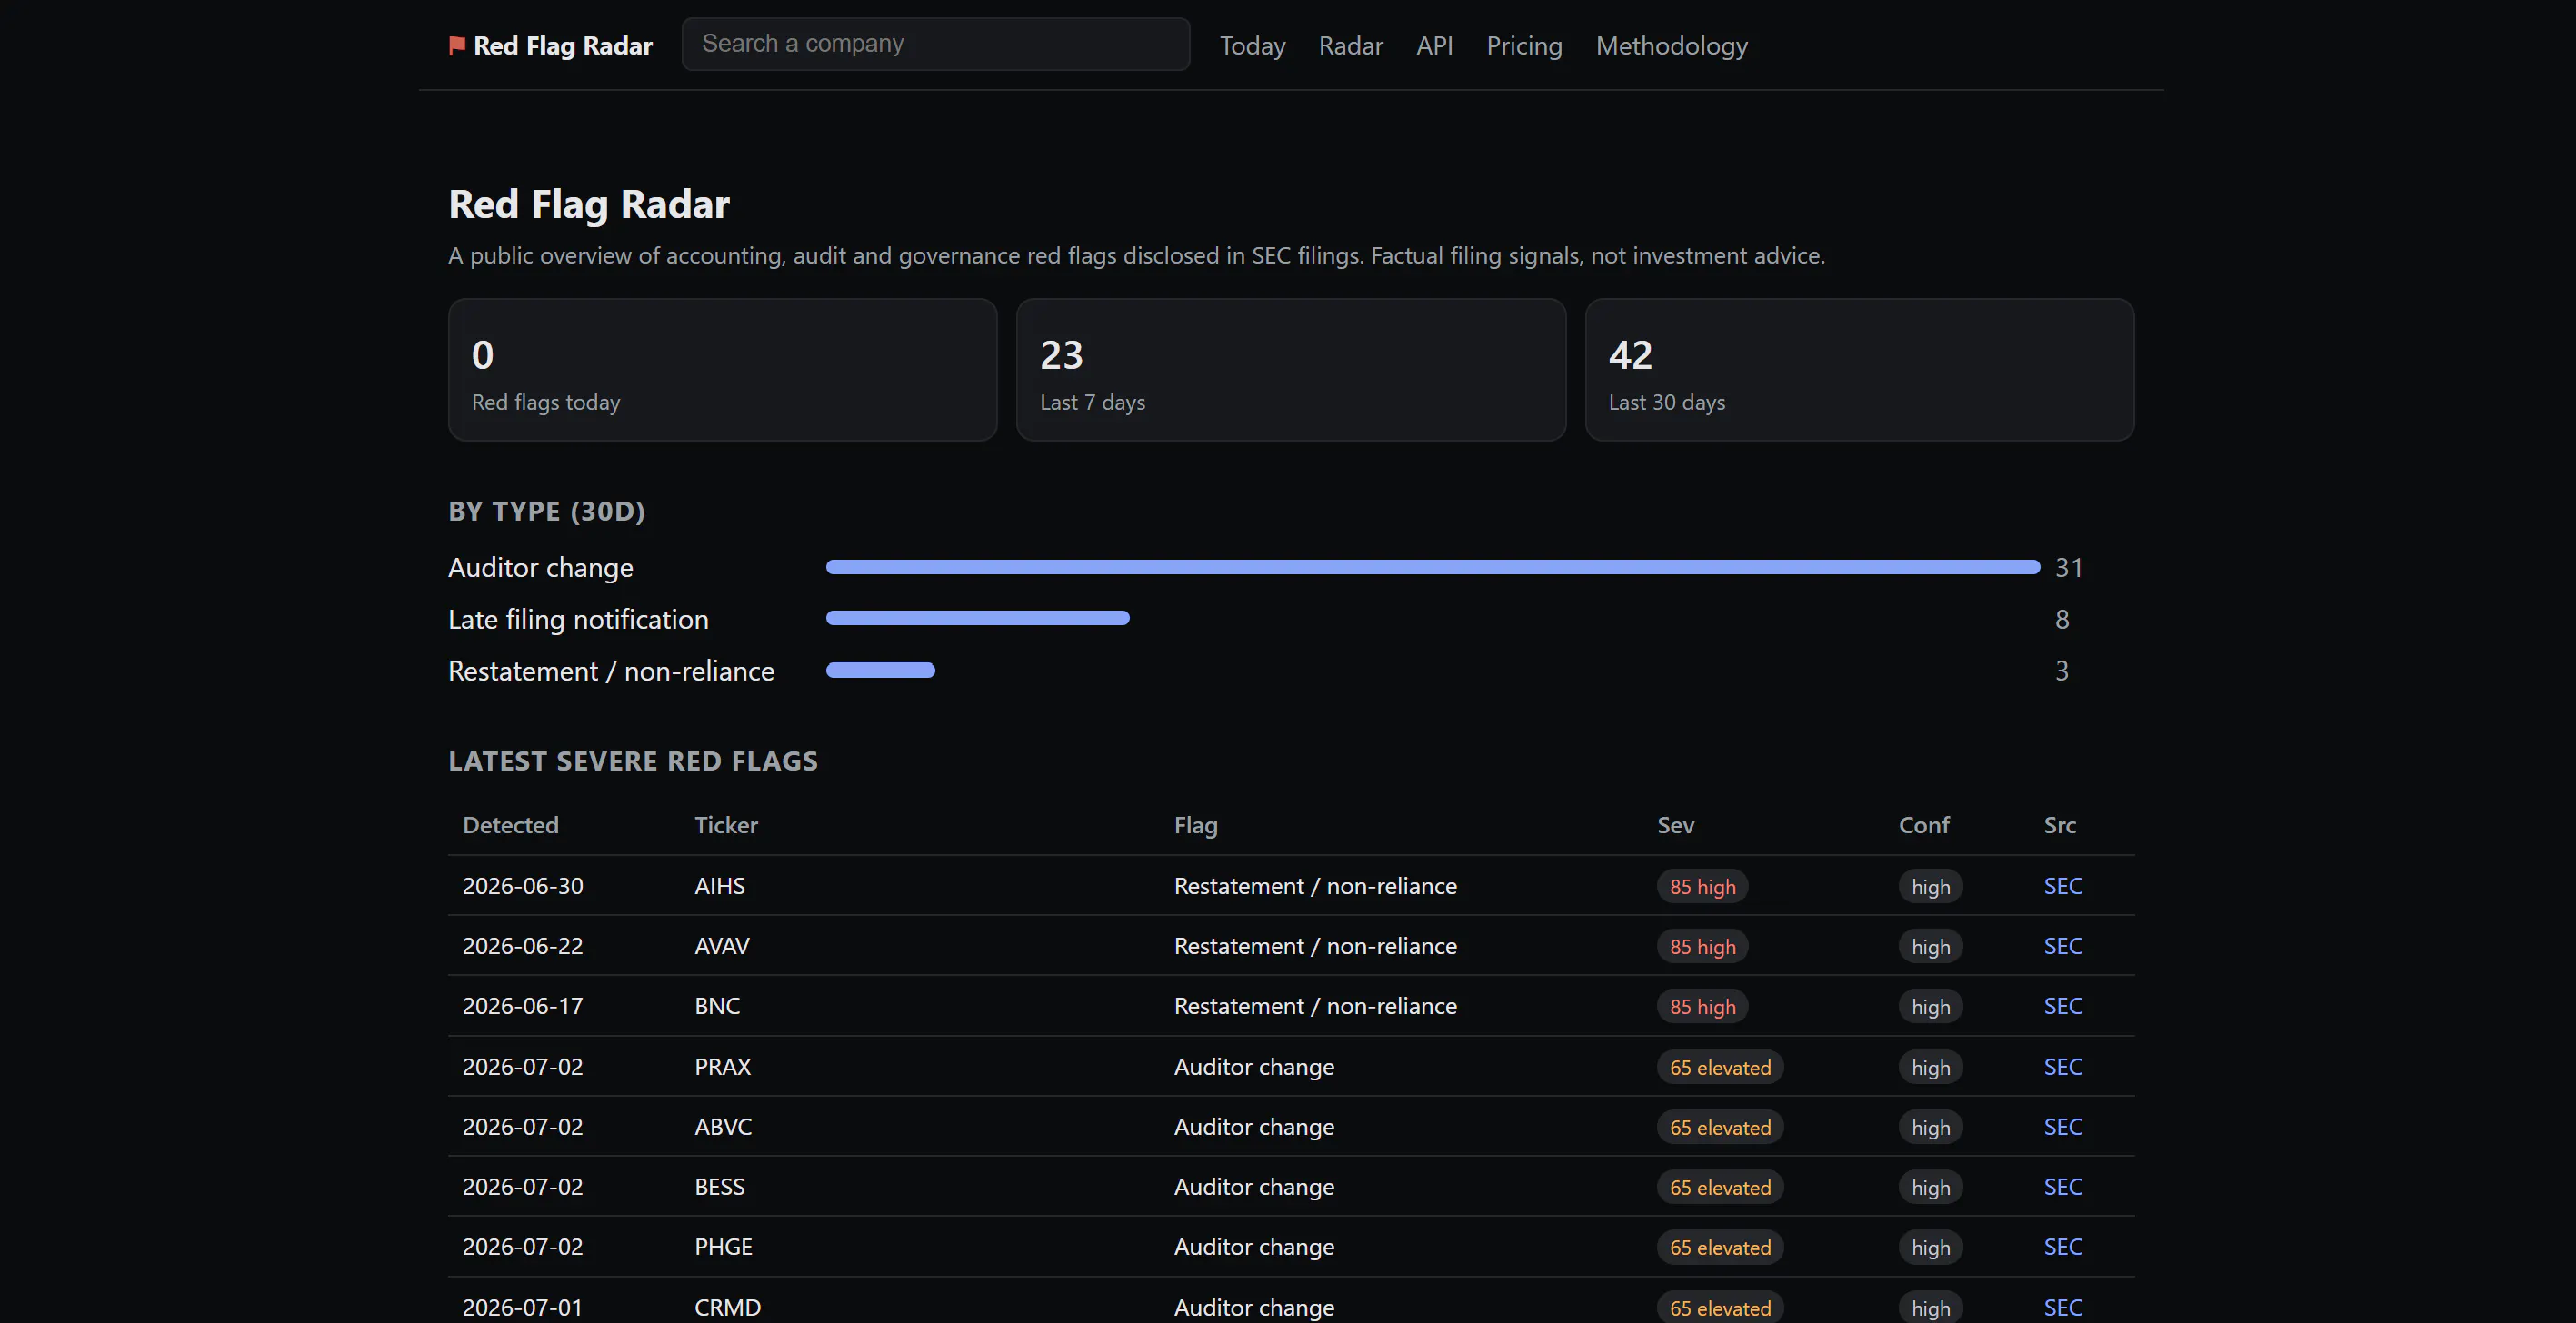Click the Conf column header
This screenshot has width=2576, height=1323.
click(x=1924, y=825)
